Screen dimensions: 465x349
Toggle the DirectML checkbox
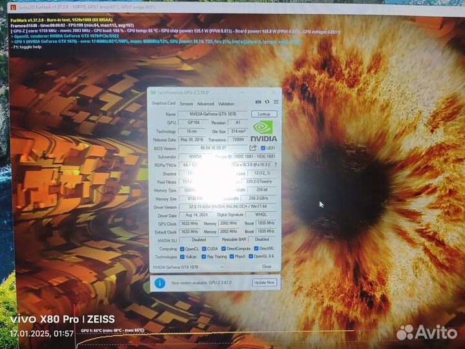[256, 248]
